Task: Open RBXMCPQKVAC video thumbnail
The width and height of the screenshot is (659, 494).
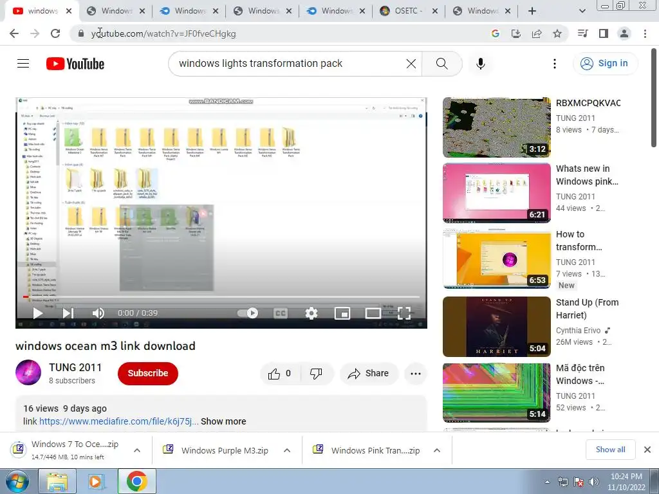Action: tap(496, 127)
